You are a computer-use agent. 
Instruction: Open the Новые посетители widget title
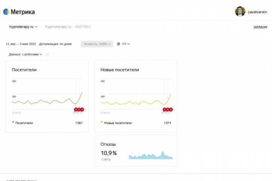tap(120, 70)
